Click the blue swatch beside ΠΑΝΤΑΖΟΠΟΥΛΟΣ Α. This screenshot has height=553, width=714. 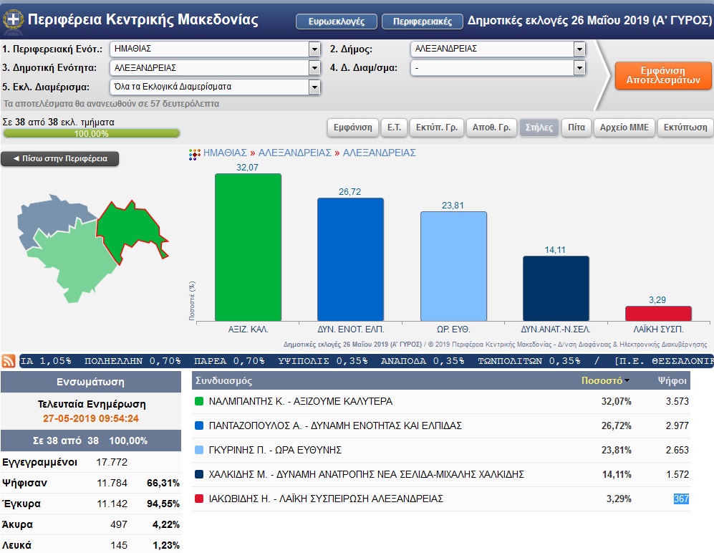pos(198,425)
